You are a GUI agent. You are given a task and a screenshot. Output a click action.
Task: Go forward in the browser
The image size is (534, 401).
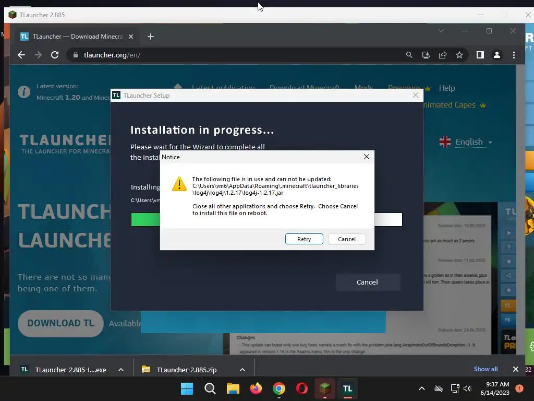(38, 55)
